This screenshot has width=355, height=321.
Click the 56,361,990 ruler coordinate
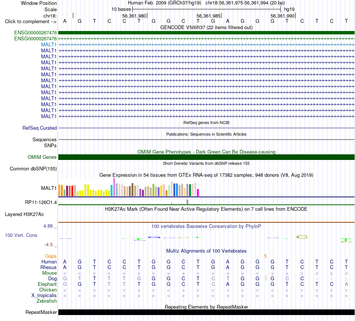pyautogui.click(x=283, y=16)
